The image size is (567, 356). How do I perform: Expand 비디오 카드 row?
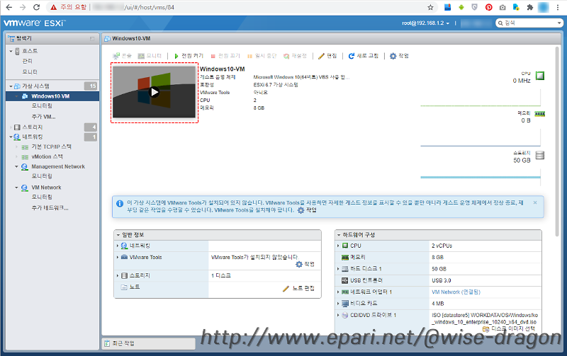click(x=339, y=304)
